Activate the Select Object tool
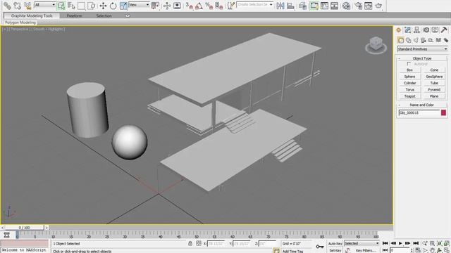The width and height of the screenshot is (451, 253). 61,6
